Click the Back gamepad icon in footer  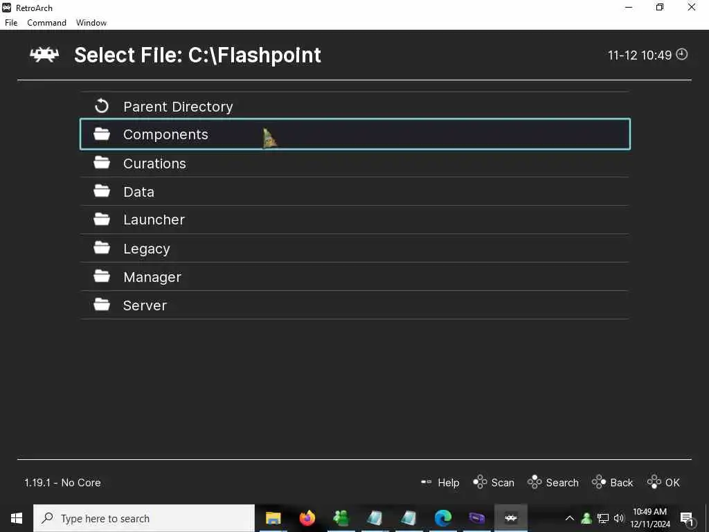pyautogui.click(x=599, y=482)
